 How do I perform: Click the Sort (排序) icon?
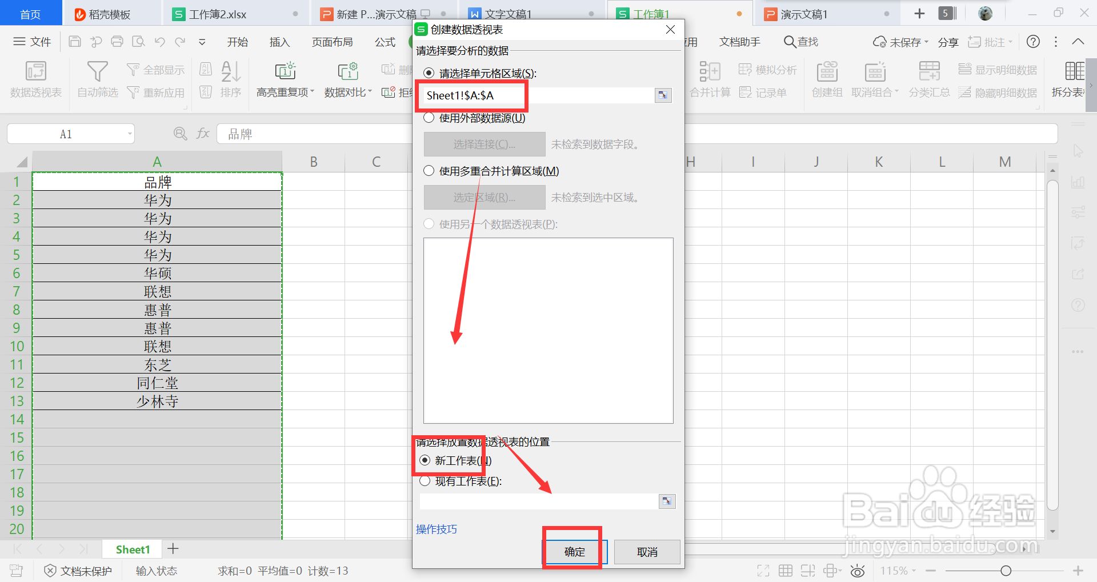230,71
